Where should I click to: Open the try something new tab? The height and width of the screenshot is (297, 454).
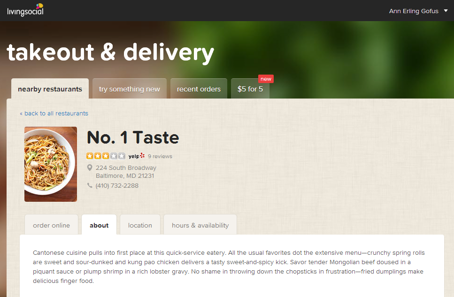tap(130, 89)
